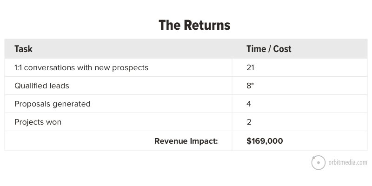Click the value 8 with asterisk

250,86
